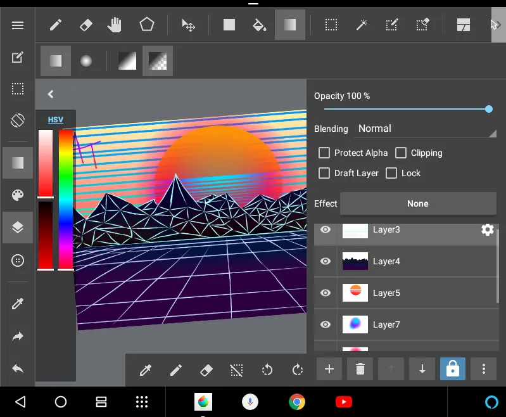Toggle the blue layer lock button
Viewport: 506px width, 417px height.
(452, 369)
